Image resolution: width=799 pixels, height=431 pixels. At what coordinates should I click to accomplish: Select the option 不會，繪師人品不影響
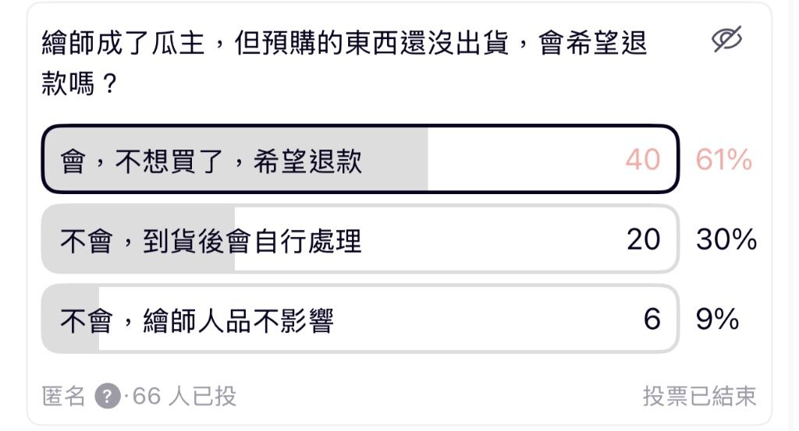coord(360,319)
